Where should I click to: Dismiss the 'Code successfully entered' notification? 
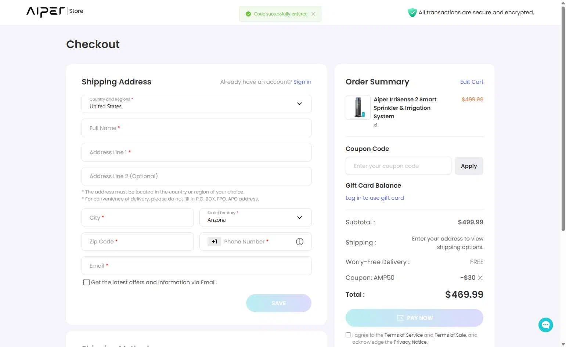(x=313, y=14)
